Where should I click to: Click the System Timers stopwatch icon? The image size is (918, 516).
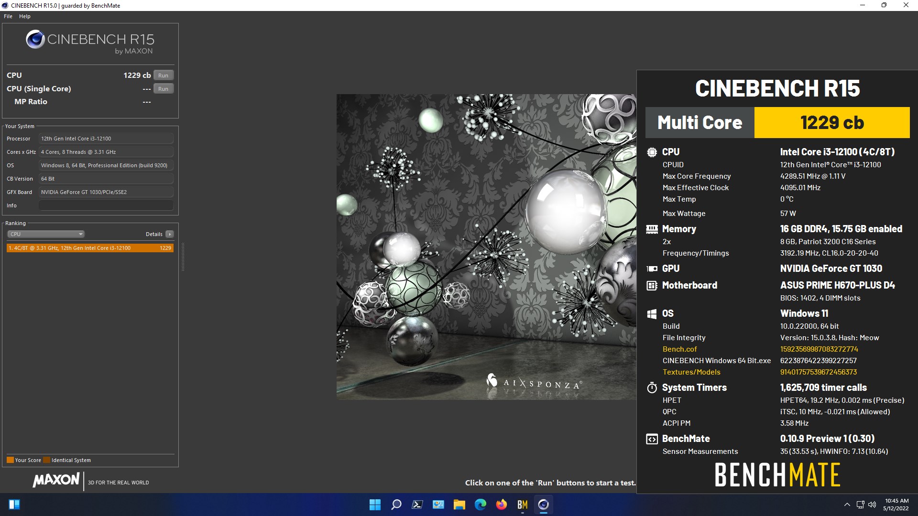coord(652,387)
